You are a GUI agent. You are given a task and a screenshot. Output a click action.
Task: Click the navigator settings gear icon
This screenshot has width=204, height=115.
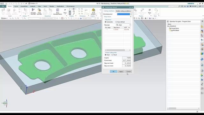(202, 21)
